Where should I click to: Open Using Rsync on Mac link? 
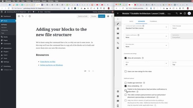coord(48,61)
